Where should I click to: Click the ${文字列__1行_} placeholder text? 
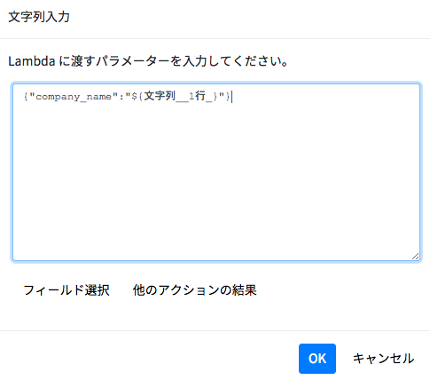(175, 96)
